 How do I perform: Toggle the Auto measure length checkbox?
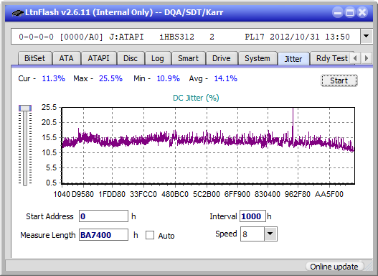click(150, 235)
